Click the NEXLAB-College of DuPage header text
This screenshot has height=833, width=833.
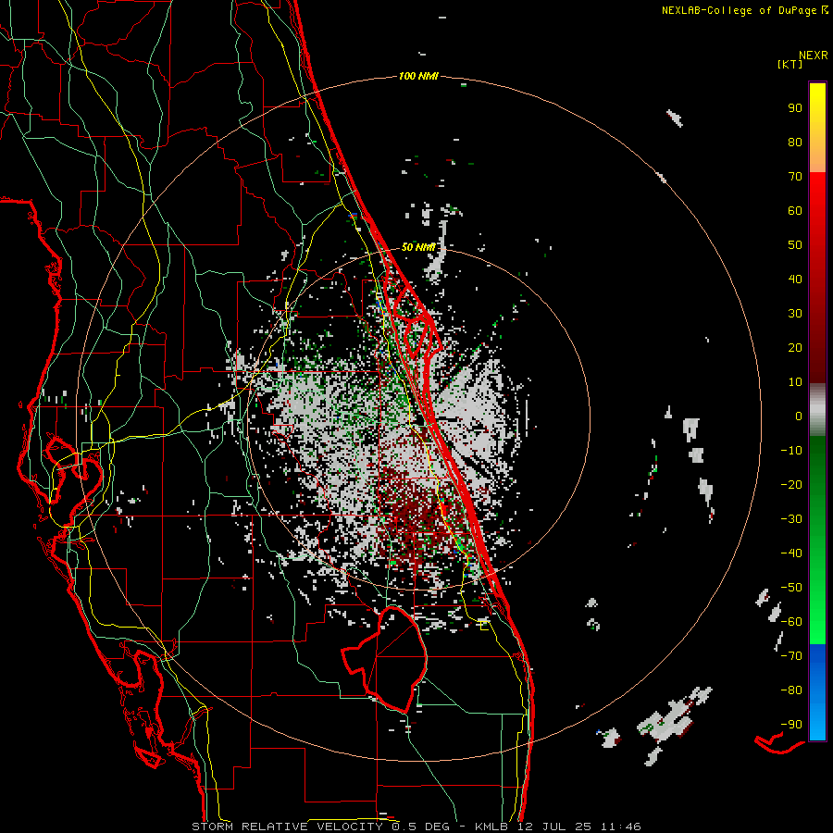[740, 10]
